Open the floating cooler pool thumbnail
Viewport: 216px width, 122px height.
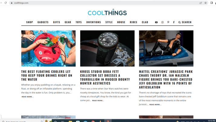click(x=48, y=48)
